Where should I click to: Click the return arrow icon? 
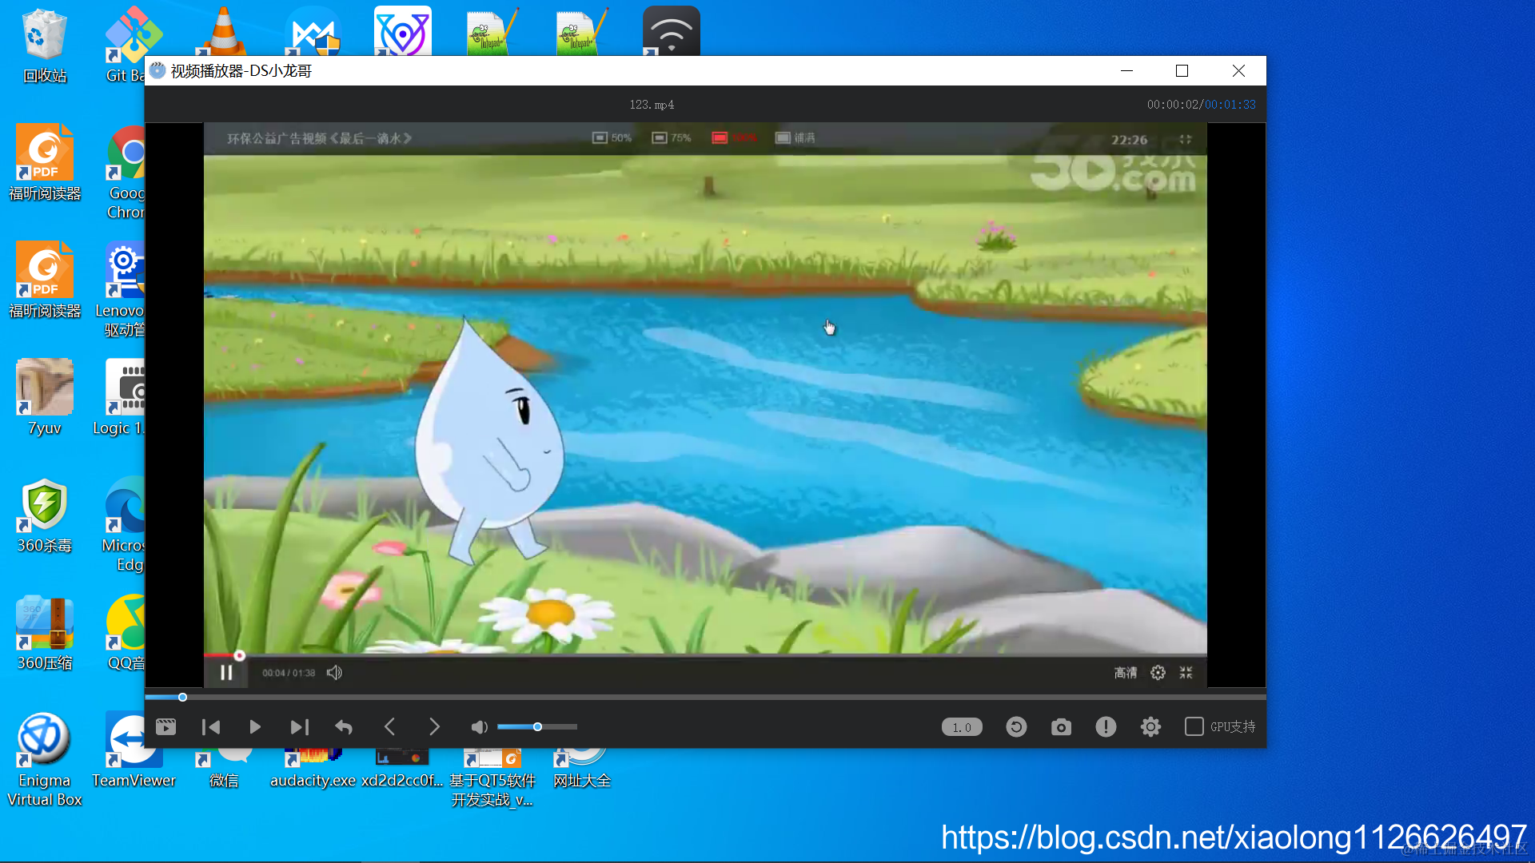coord(344,726)
